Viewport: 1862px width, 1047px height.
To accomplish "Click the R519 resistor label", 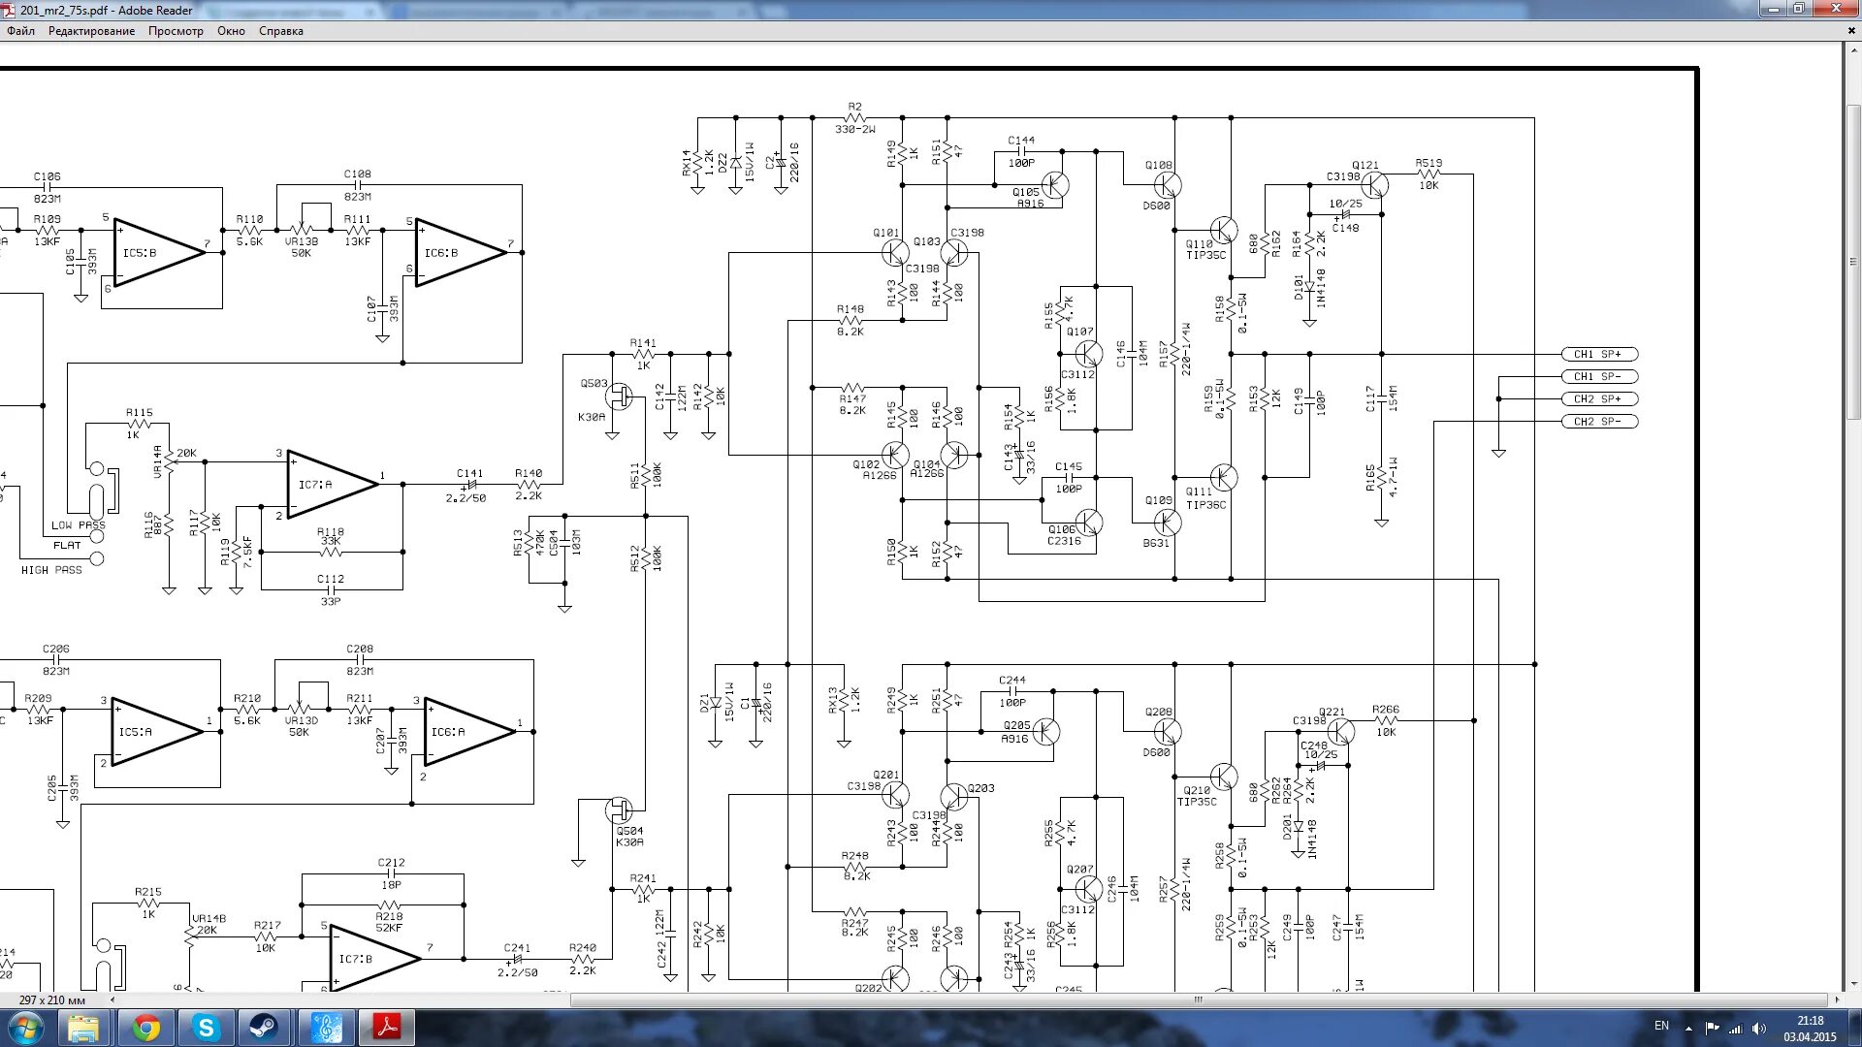I will click(1429, 163).
